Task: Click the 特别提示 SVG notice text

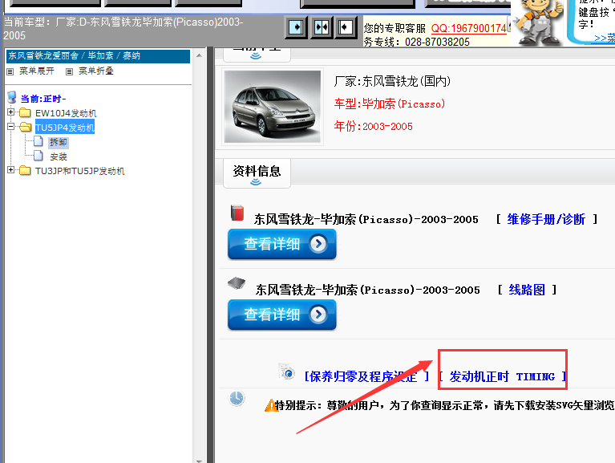Action: (x=444, y=405)
